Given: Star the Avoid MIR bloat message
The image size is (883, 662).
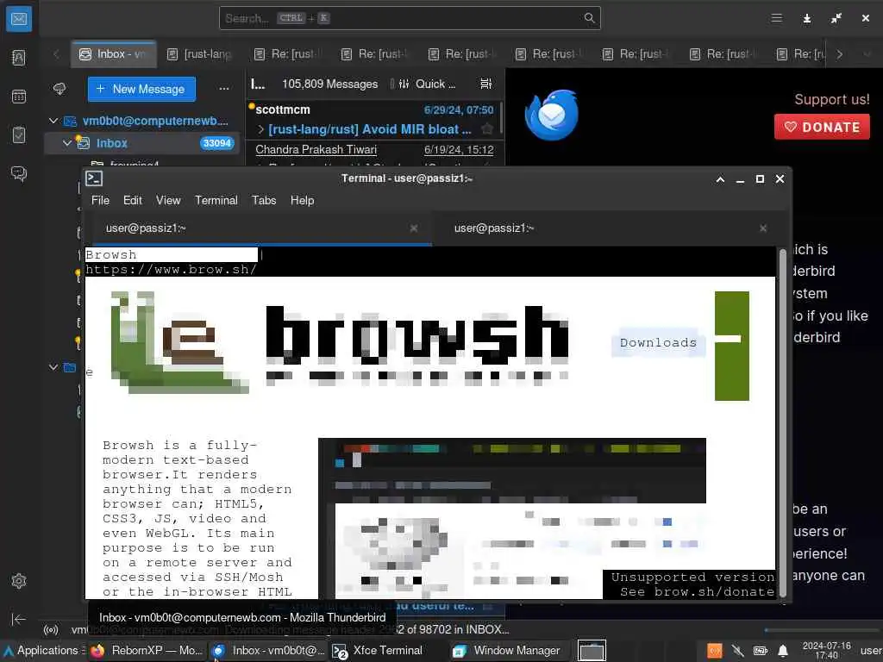Looking at the screenshot, I should (x=487, y=129).
